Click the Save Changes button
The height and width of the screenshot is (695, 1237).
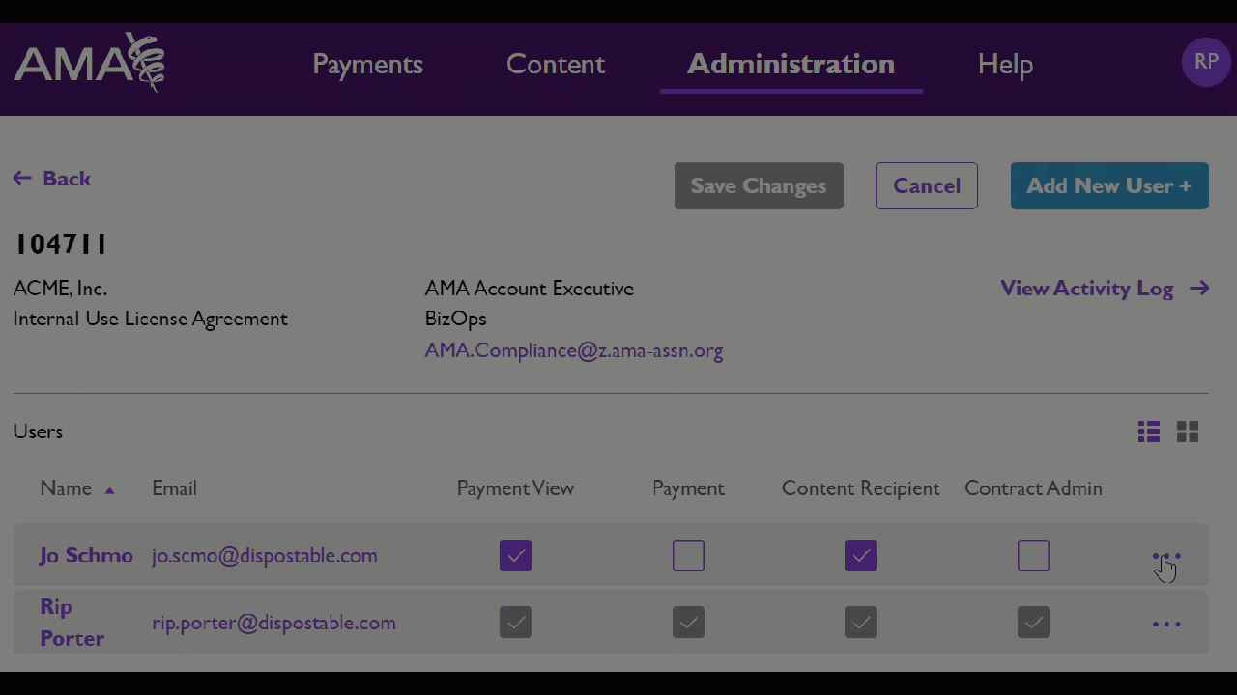(759, 185)
